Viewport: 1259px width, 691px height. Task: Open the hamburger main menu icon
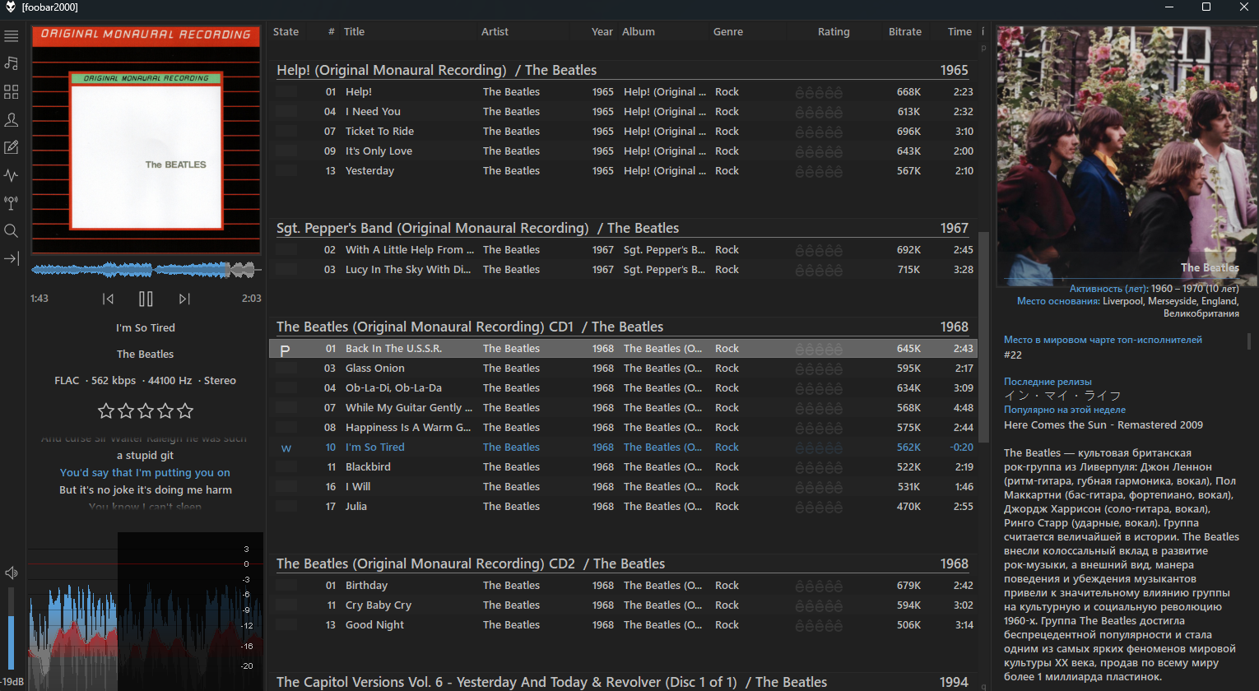(x=12, y=36)
